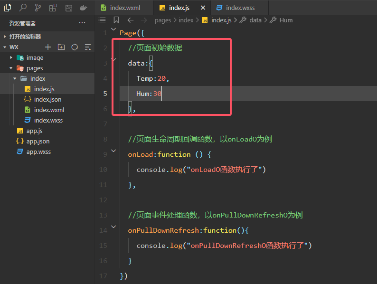This screenshot has width=377, height=284.
Task: Expand the 打开的编辑器 section
Action: tap(25, 37)
